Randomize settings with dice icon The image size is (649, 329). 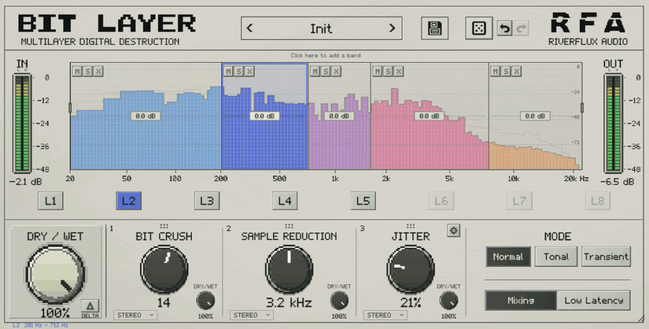(479, 28)
